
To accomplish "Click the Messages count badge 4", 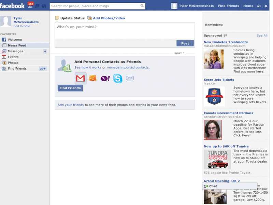I will pos(45,51).
